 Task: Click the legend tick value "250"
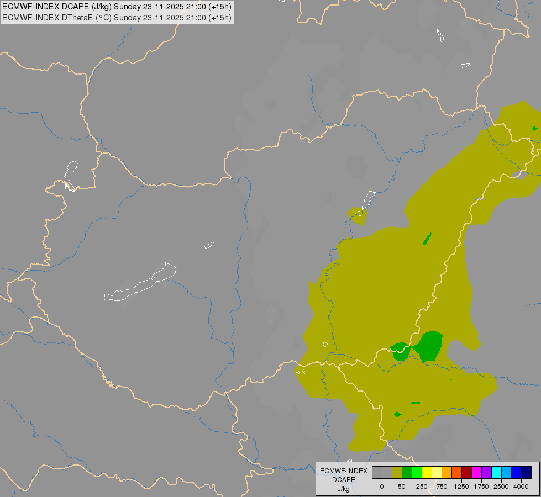click(x=422, y=487)
